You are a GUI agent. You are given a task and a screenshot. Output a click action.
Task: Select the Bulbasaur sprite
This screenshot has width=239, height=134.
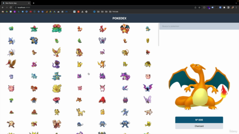11,28
